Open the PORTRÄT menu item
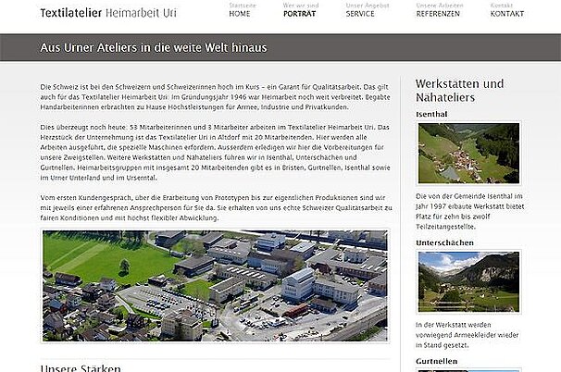The height and width of the screenshot is (372, 561). 299,14
